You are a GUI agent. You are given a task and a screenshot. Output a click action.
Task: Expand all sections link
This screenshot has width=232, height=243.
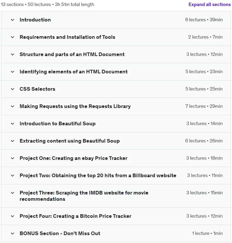209,4
